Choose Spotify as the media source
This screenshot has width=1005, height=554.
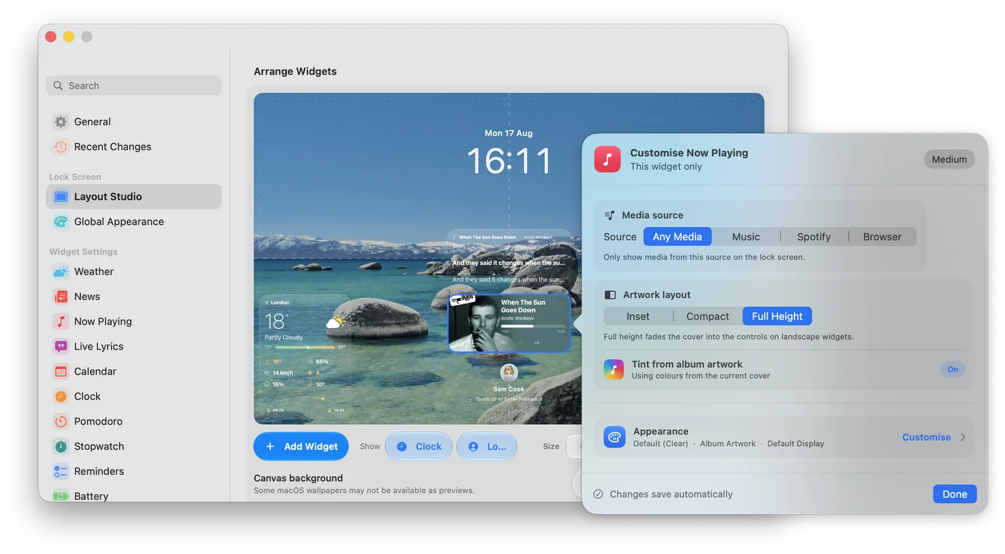click(x=813, y=237)
